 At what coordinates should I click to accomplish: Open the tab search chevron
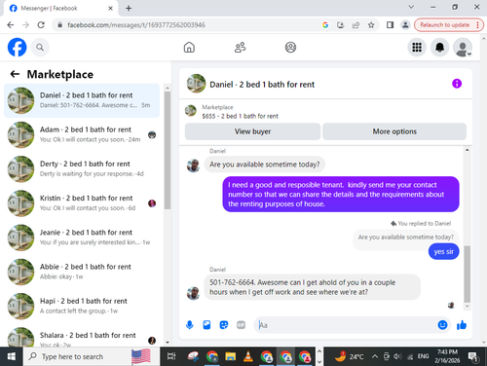[411, 7]
